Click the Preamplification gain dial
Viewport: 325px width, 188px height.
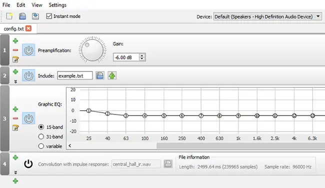tap(92, 50)
